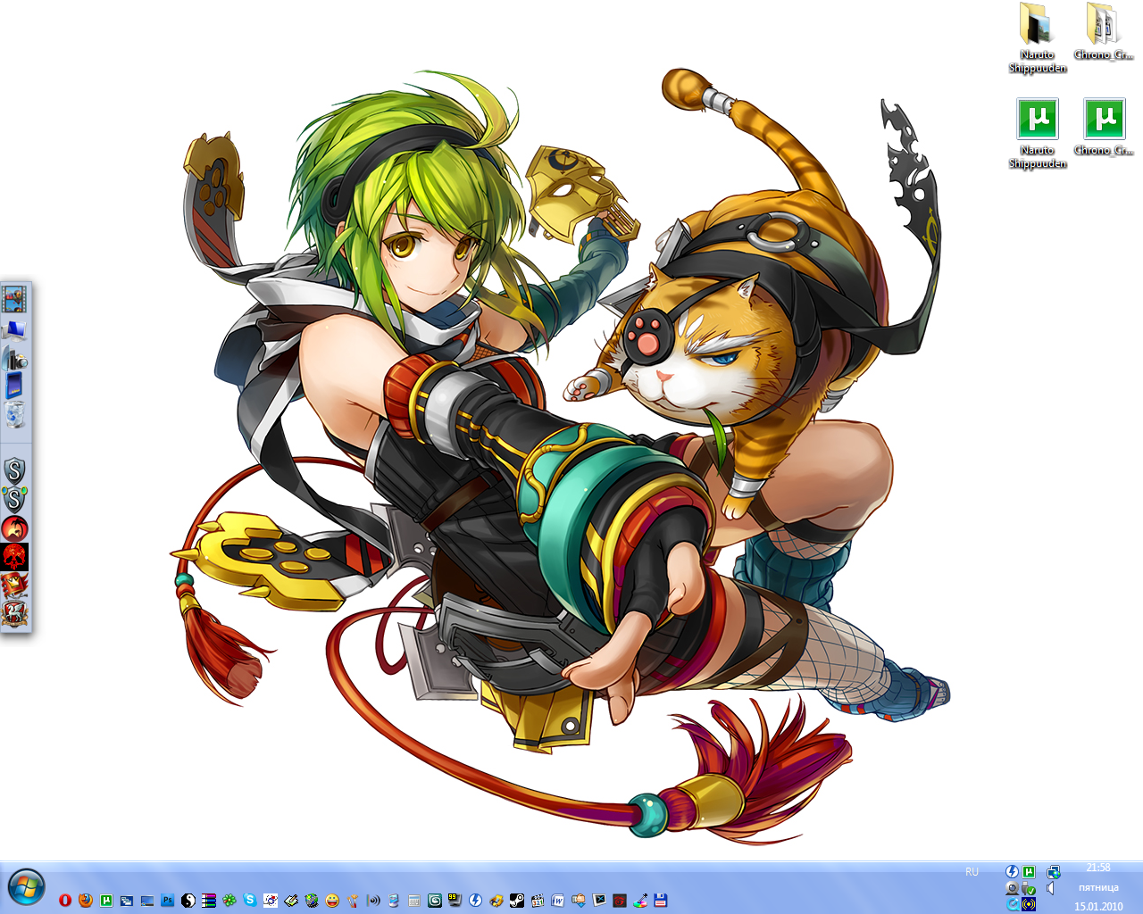Open My Computer from the side dock
The image size is (1143, 914).
[x=15, y=329]
